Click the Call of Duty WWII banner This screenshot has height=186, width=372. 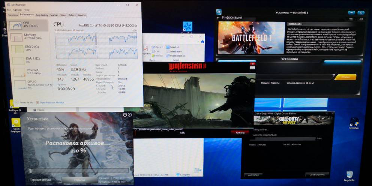tap(293, 120)
